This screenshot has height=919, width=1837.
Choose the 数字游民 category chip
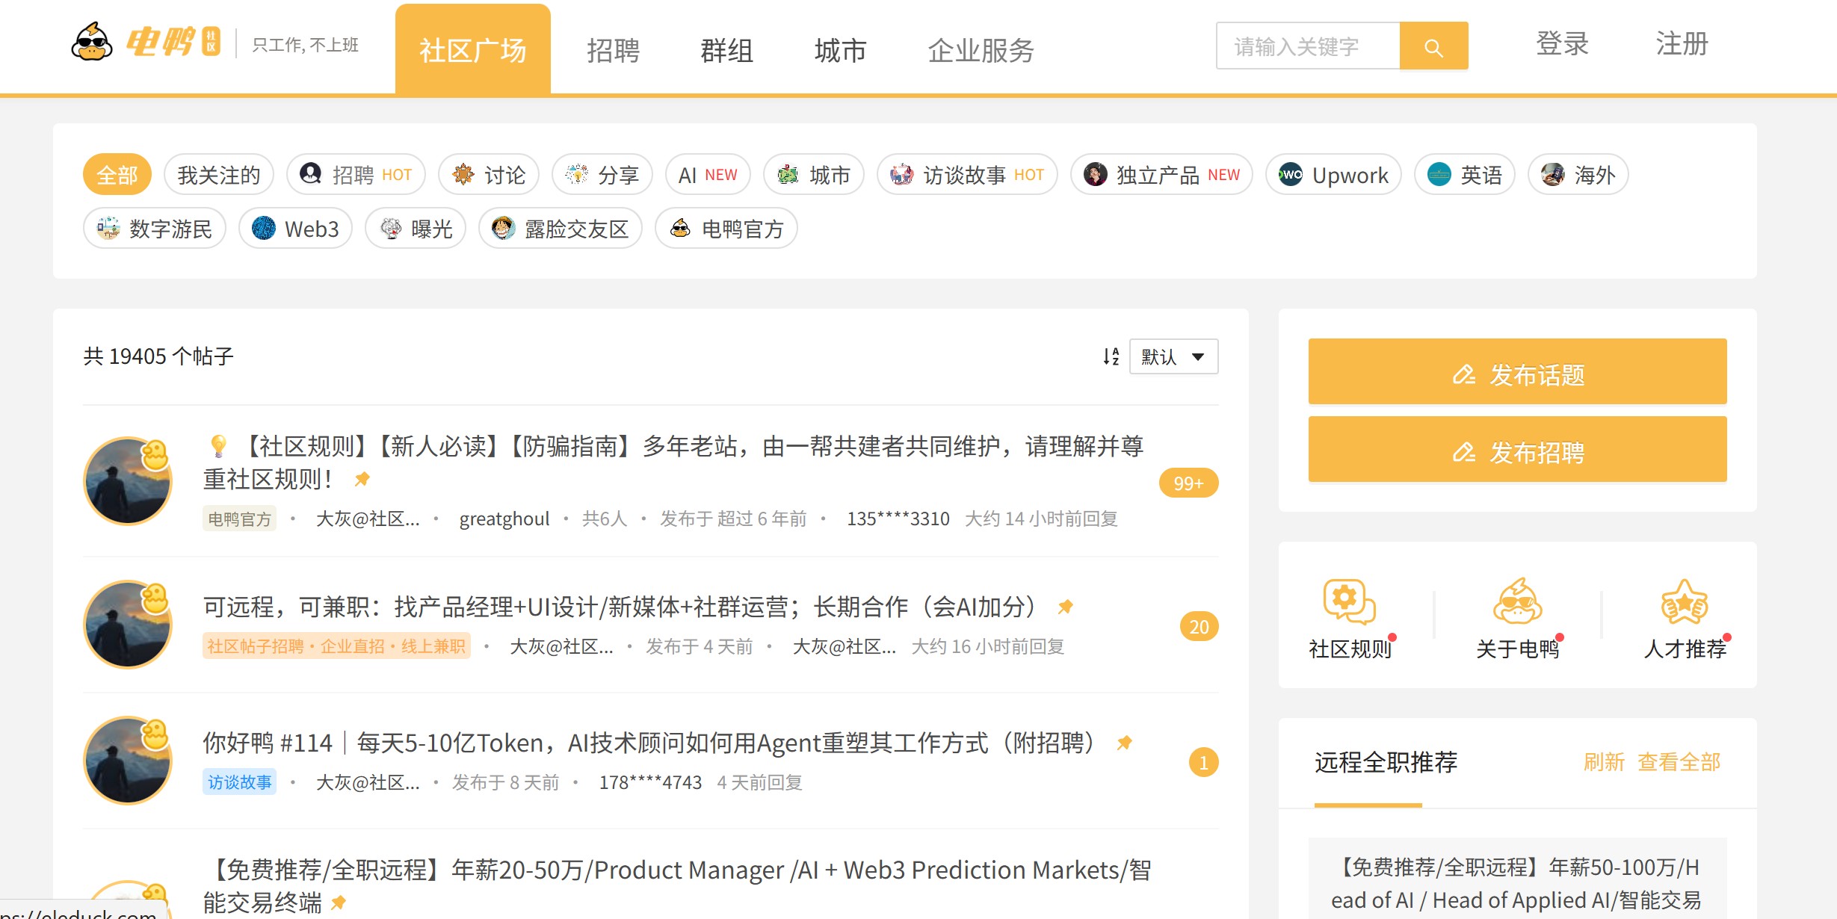(x=155, y=229)
